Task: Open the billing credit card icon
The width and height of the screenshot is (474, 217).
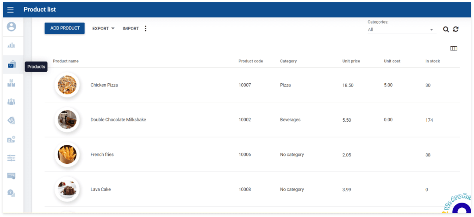Action: coord(12,176)
